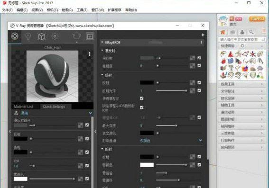Select the red pyramid tool in quick panel
The width and height of the screenshot is (269, 188).
pyautogui.click(x=231, y=54)
